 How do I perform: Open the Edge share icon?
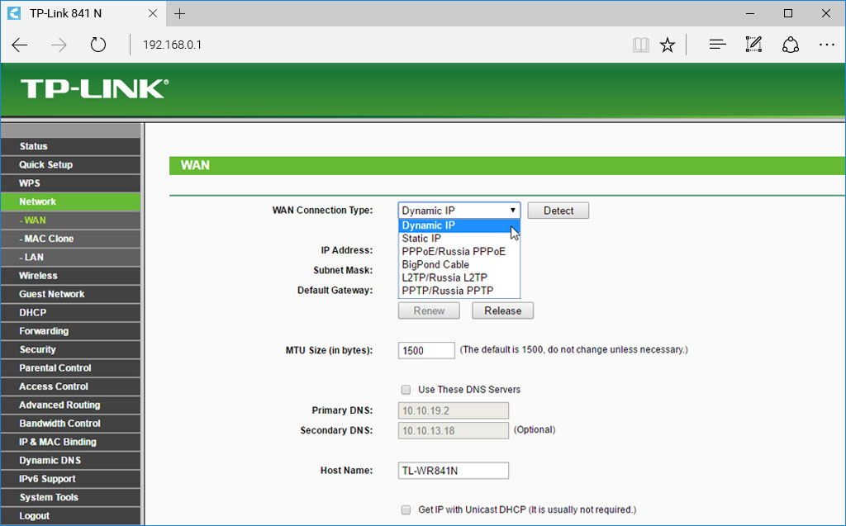click(791, 45)
